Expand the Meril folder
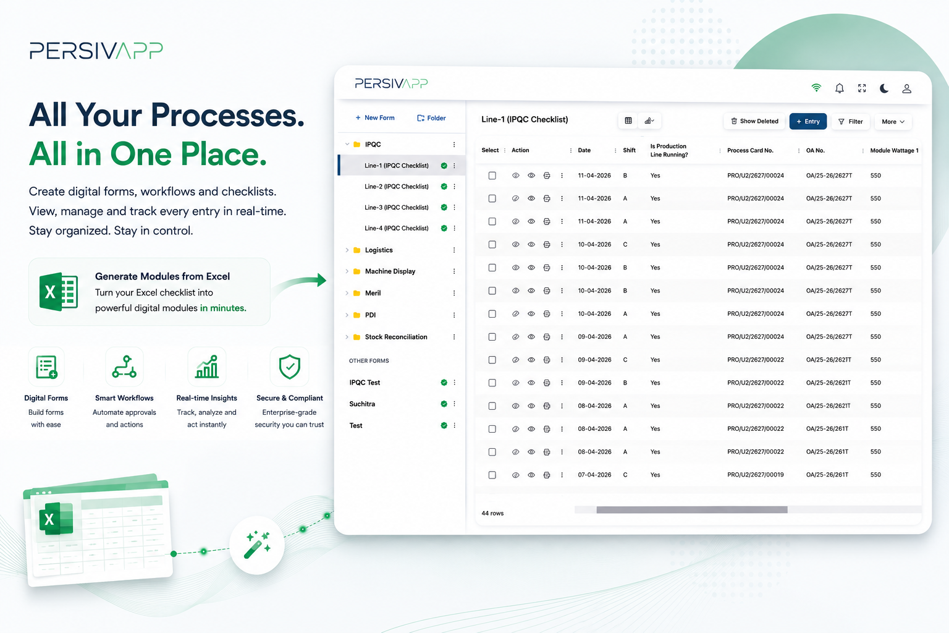The height and width of the screenshot is (633, 949). (347, 293)
